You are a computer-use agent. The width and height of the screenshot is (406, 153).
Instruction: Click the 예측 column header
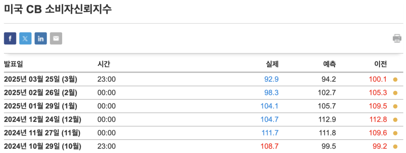[330, 64]
